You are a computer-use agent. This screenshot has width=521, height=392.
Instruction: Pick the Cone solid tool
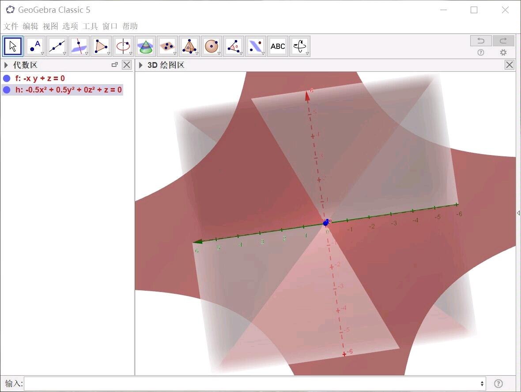(145, 46)
